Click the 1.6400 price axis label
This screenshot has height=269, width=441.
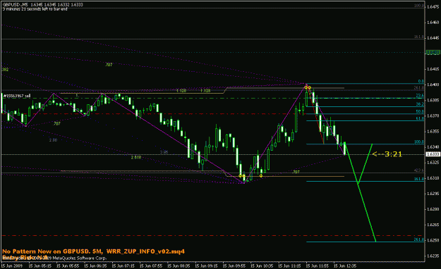433,85
